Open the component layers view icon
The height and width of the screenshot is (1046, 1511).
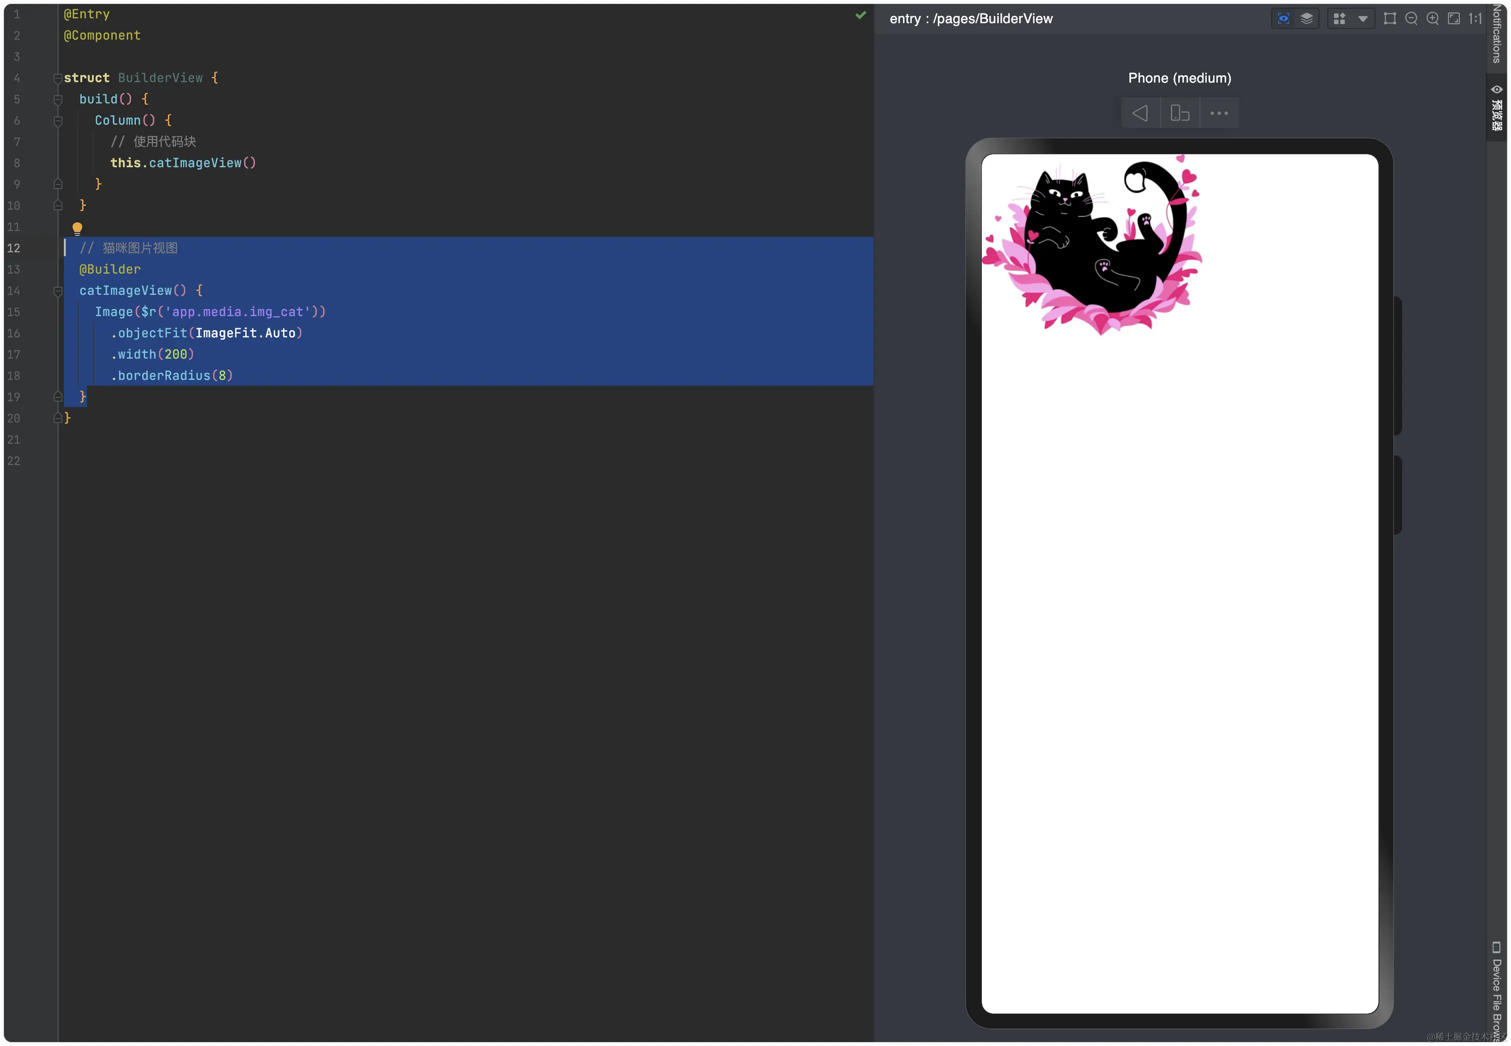[1306, 18]
